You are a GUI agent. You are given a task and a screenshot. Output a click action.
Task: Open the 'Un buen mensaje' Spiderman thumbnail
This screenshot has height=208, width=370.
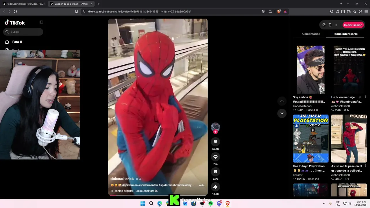tap(349, 69)
